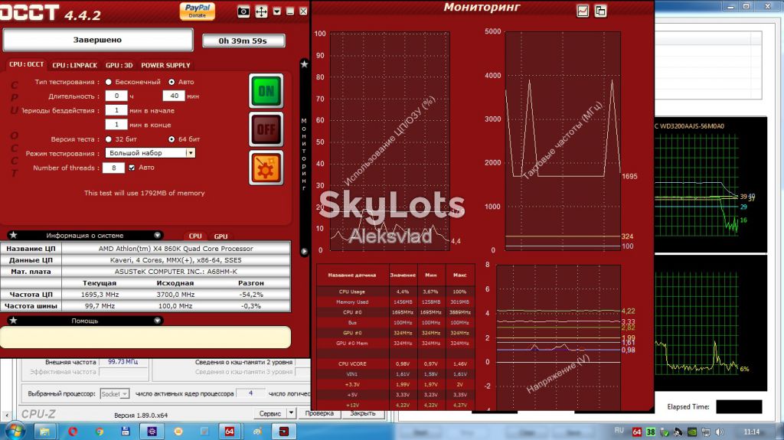Click the network tray icon

coord(706,432)
